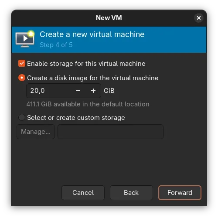Viewport: 218px width, 218px height.
Task: Click the 411.1 GiB available text
Action: [x=88, y=104]
